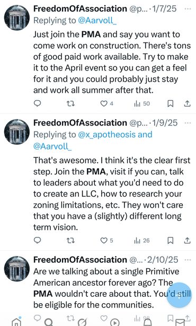This screenshot has height=326, width=196.
Task: Retweet the 1/7/25 post about construction work
Action: 70,103
